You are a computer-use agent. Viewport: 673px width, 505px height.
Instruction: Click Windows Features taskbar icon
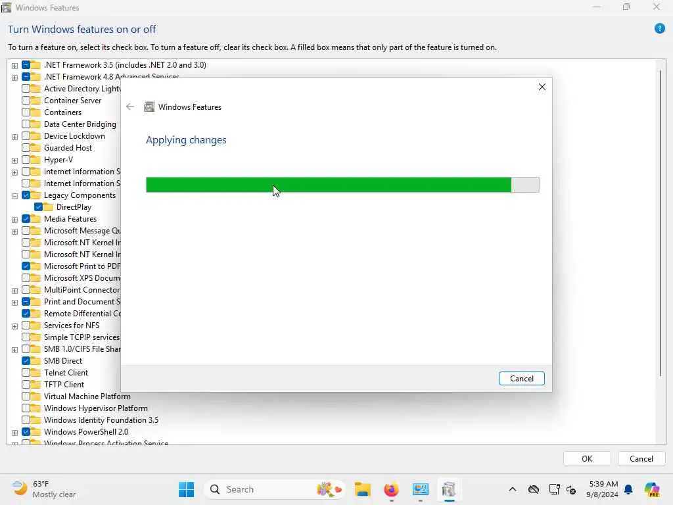(449, 489)
